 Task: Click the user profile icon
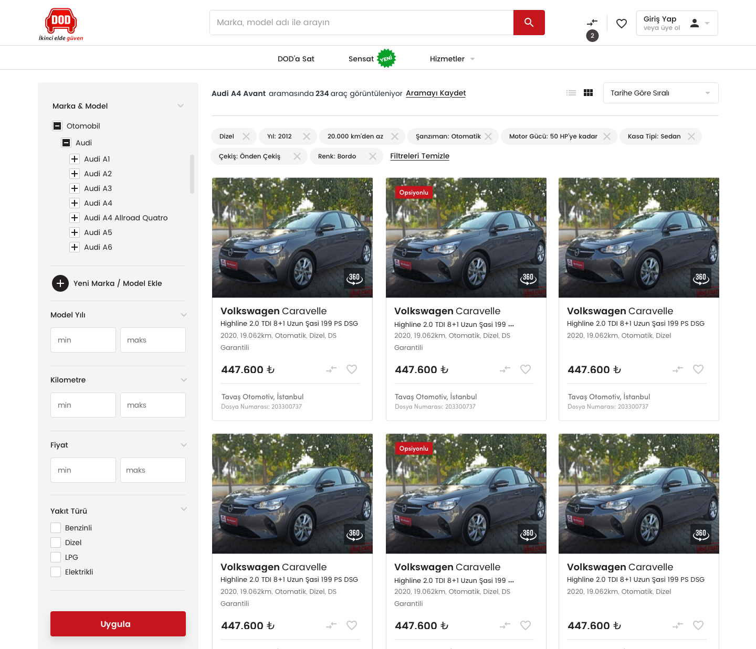(695, 23)
